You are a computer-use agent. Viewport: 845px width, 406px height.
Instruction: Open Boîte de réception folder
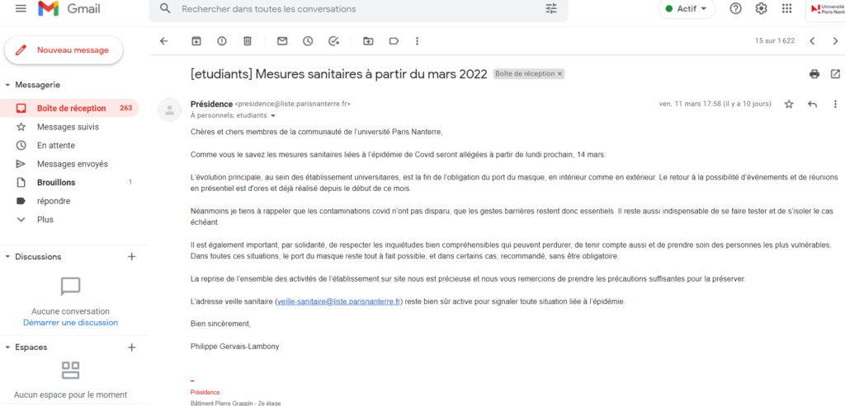point(69,108)
